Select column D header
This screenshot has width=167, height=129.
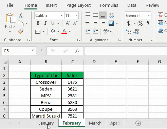click(94, 62)
